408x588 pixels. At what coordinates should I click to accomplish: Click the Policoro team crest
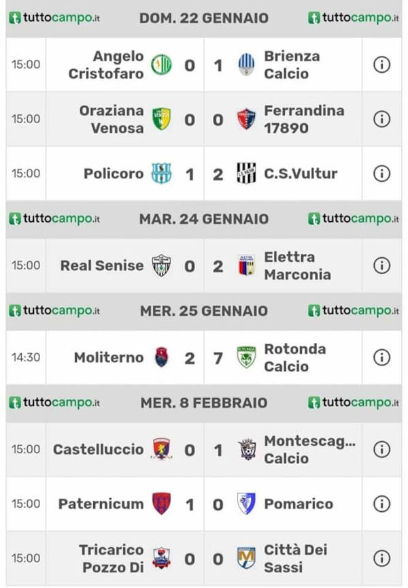161,174
